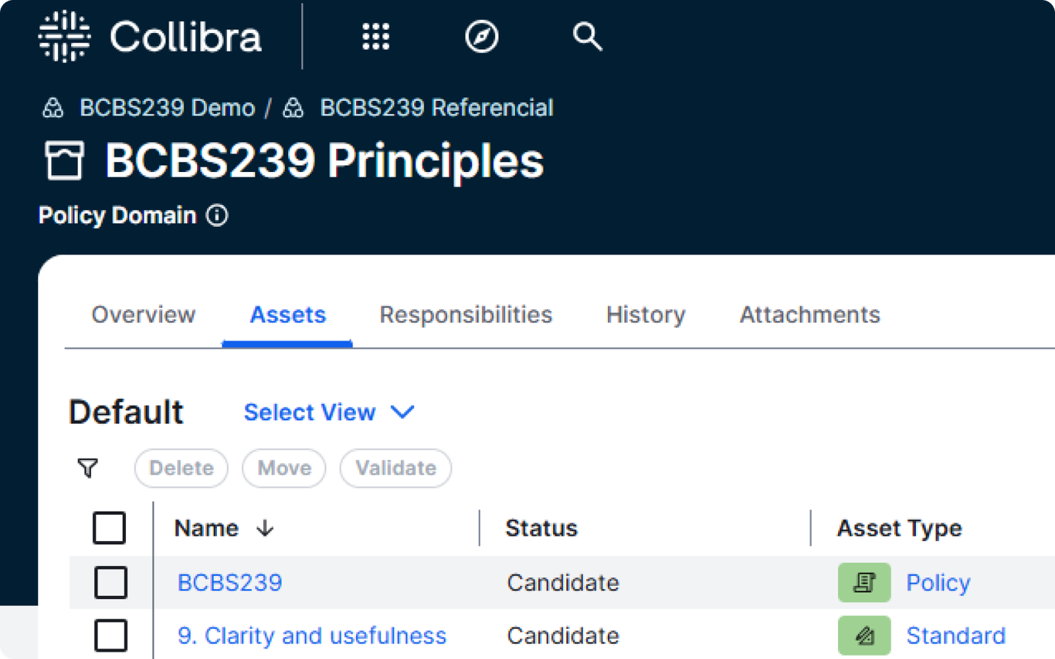
Task: Click the search magnifier icon
Action: 587,36
